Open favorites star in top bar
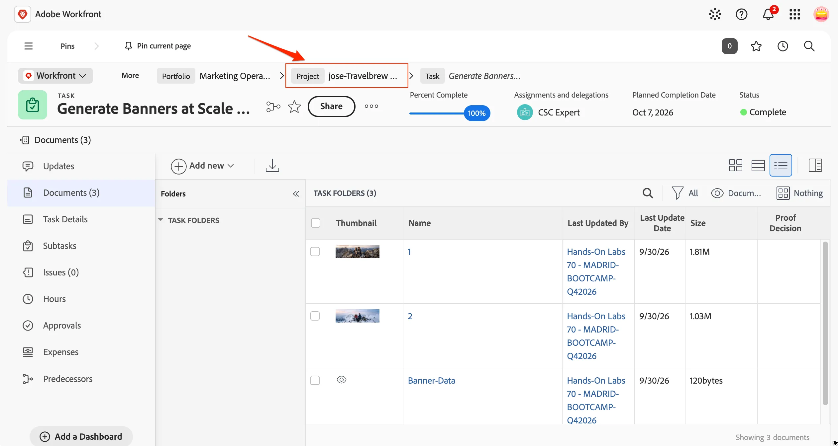This screenshot has width=838, height=446. [x=756, y=46]
